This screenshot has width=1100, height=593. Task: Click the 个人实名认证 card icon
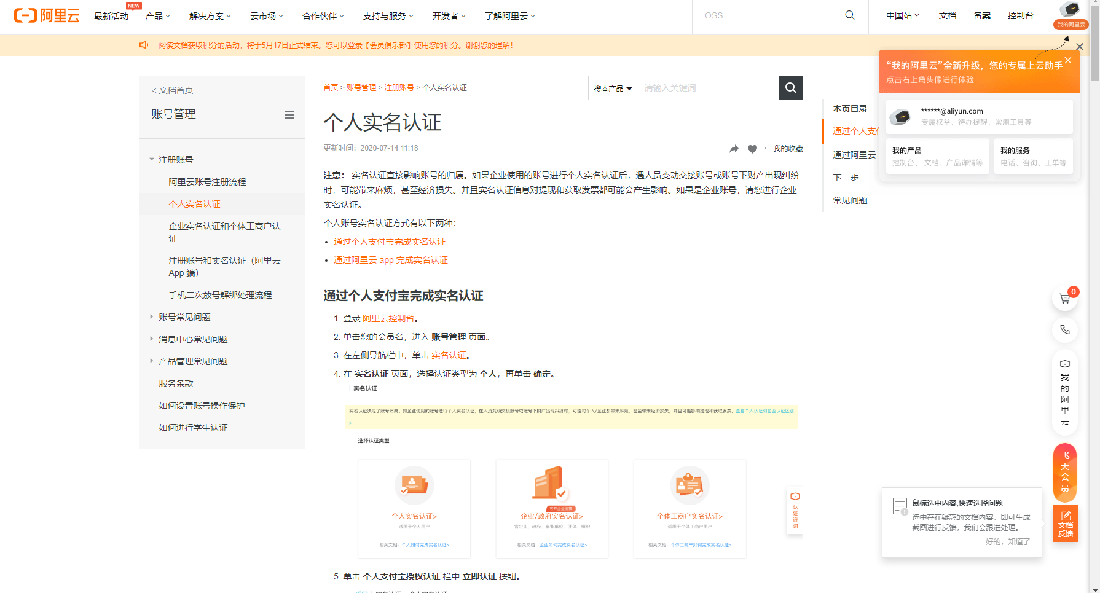(x=414, y=485)
